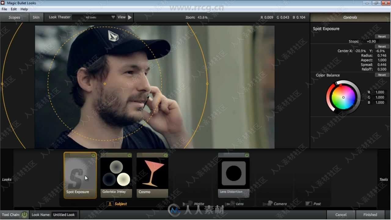
Task: Click the Skin overlay button
Action: [x=36, y=17]
